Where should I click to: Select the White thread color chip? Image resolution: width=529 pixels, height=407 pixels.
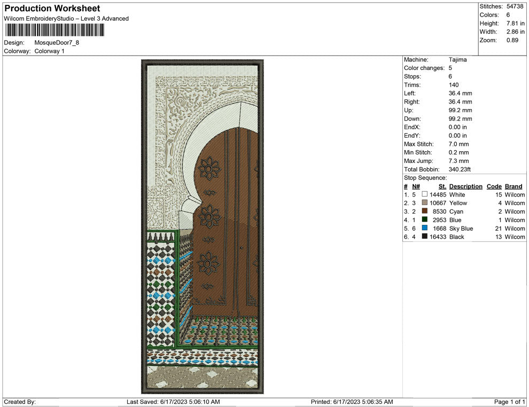pos(425,194)
